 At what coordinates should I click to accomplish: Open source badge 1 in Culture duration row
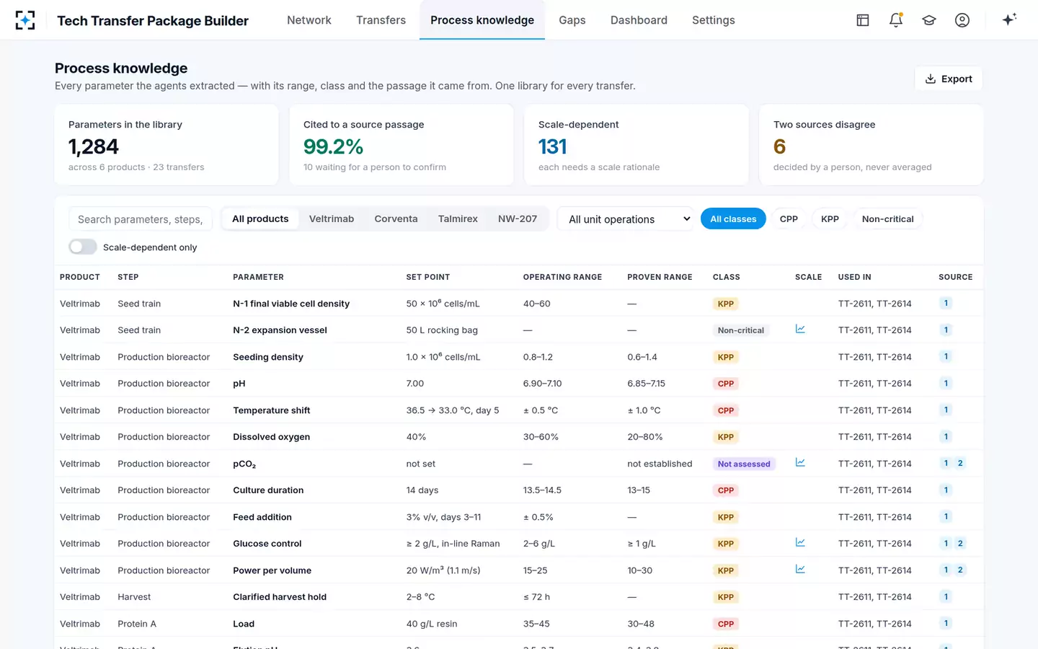click(946, 490)
